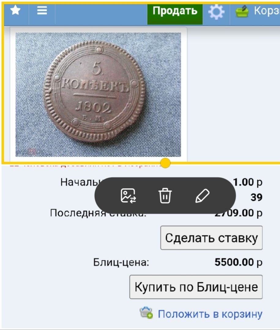
Task: Open the hamburger menu icon
Action: coord(42,10)
